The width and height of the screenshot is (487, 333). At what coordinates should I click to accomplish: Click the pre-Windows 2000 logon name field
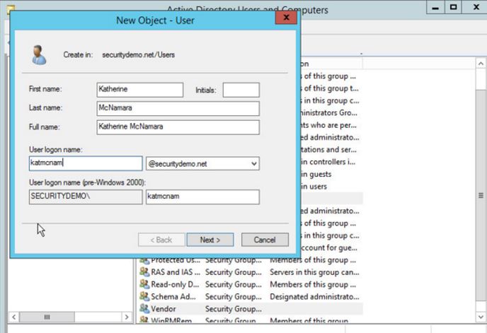tap(202, 197)
